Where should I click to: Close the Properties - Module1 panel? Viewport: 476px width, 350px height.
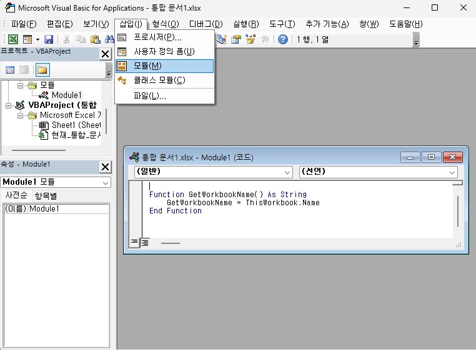(x=106, y=167)
